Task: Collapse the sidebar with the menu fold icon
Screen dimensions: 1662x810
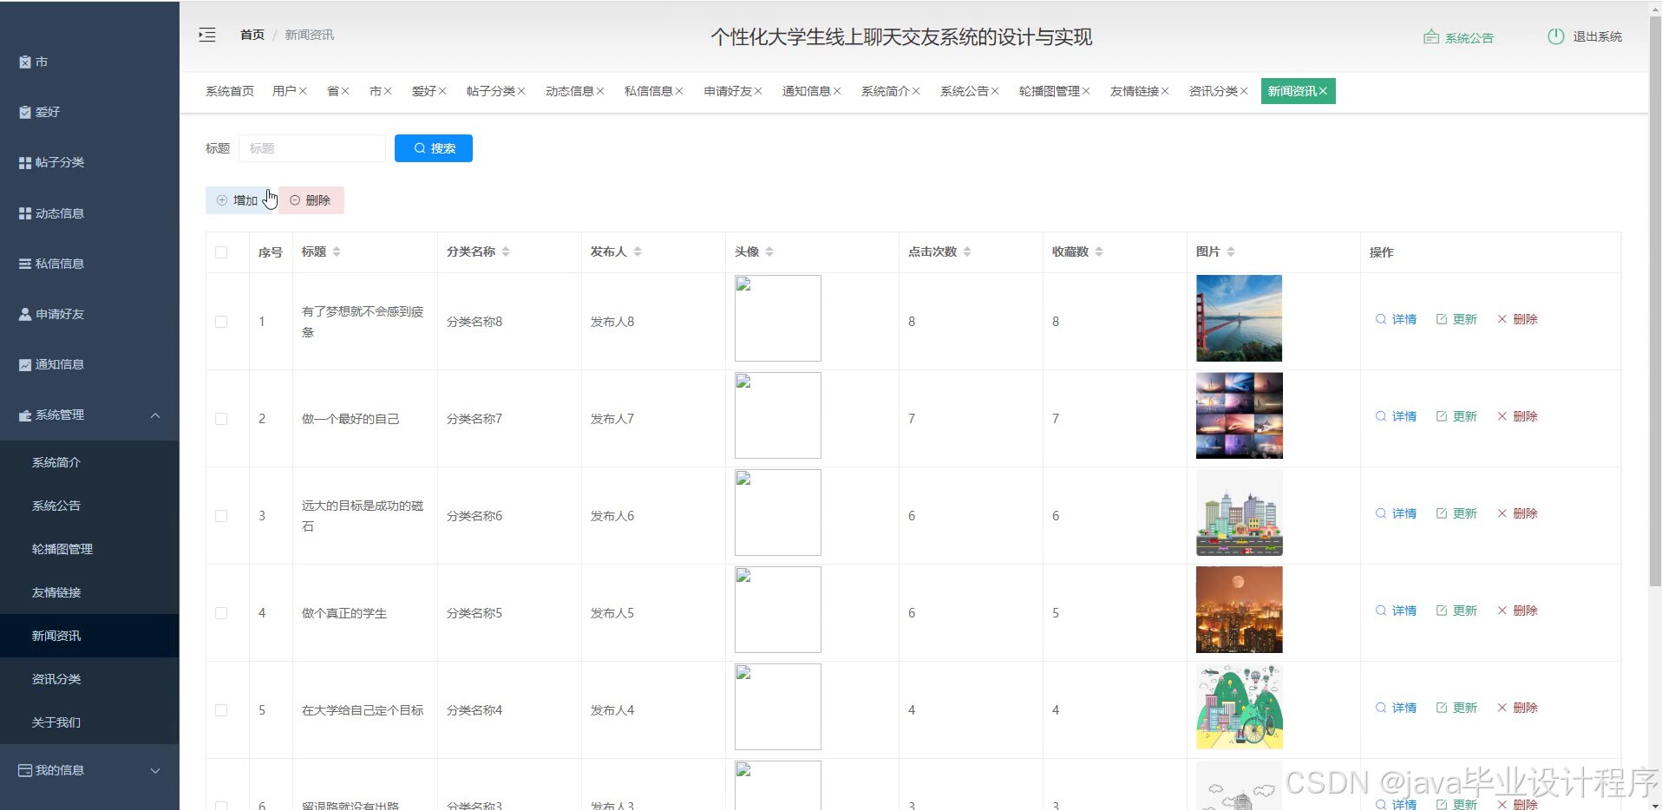Action: (x=207, y=35)
